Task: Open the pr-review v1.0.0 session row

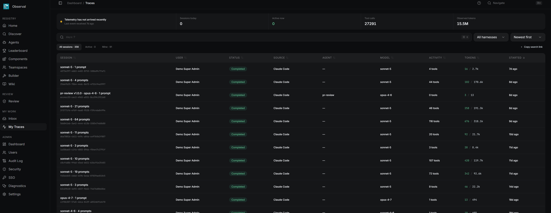Action: 301,95
